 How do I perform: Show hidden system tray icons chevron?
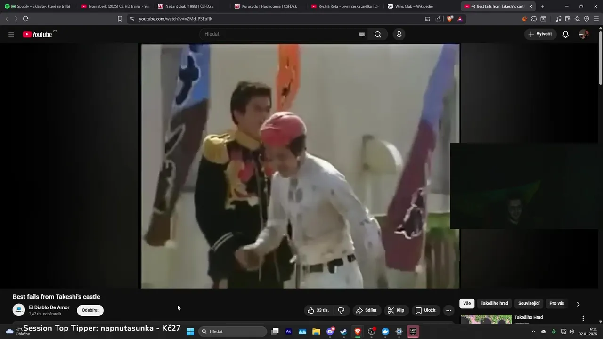click(x=533, y=331)
